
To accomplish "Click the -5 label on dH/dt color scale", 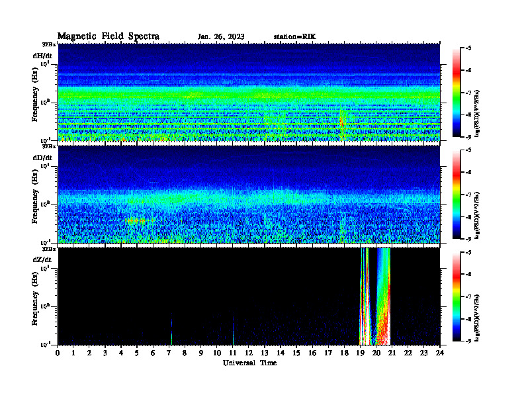I will click(x=467, y=48).
